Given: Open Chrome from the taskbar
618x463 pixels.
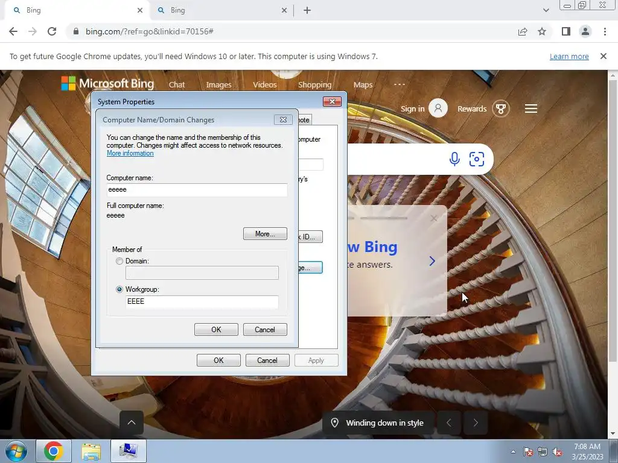Looking at the screenshot, I should point(54,451).
